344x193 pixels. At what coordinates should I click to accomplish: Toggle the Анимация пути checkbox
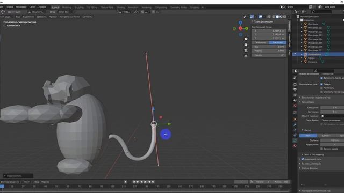pos(303,159)
